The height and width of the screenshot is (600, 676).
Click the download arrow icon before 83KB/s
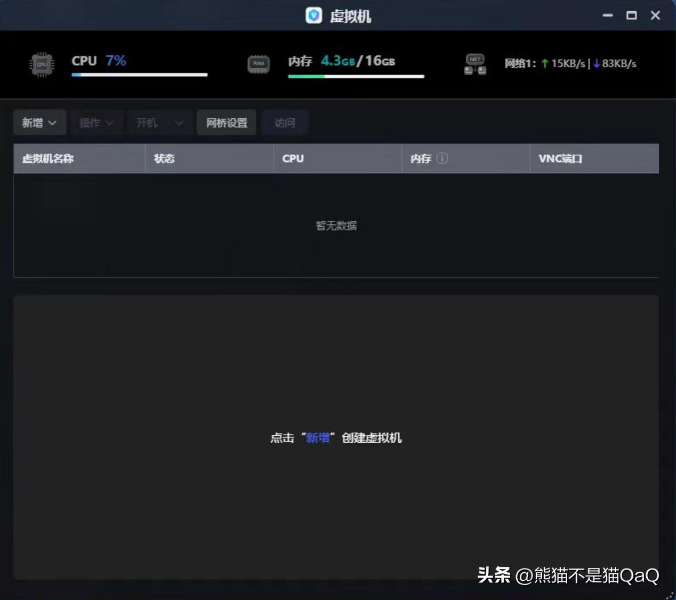(595, 63)
